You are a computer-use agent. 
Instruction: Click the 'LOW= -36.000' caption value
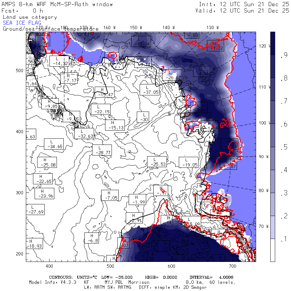[117, 277]
